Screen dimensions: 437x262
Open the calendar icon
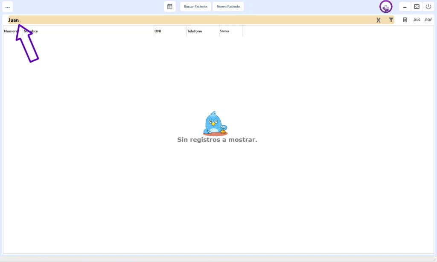pos(169,6)
